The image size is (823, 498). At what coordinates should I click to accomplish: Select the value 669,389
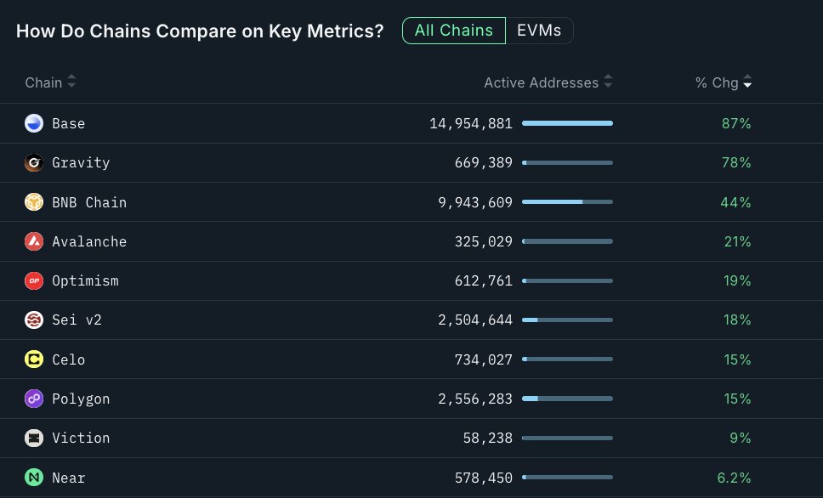pos(484,162)
